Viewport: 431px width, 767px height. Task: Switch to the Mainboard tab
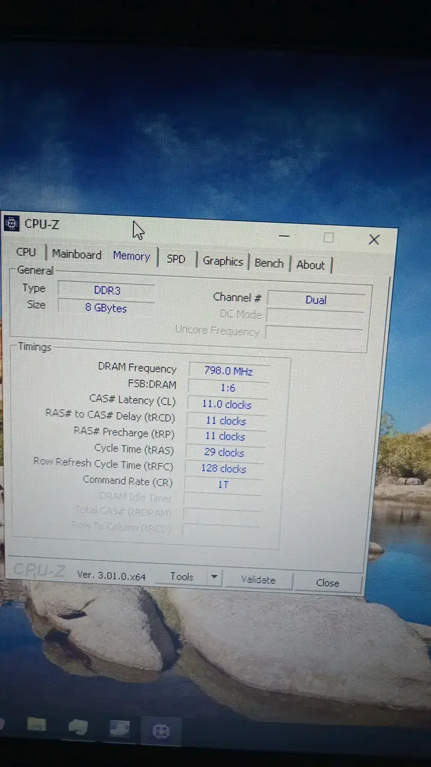pyautogui.click(x=77, y=255)
